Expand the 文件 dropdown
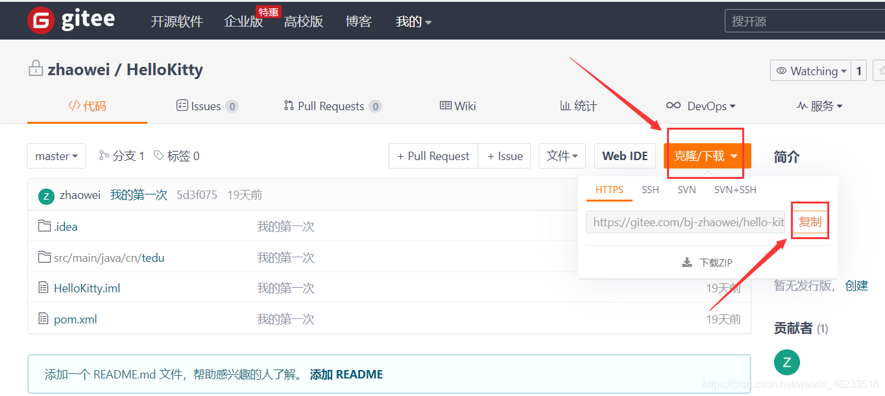This screenshot has width=885, height=396. (562, 156)
